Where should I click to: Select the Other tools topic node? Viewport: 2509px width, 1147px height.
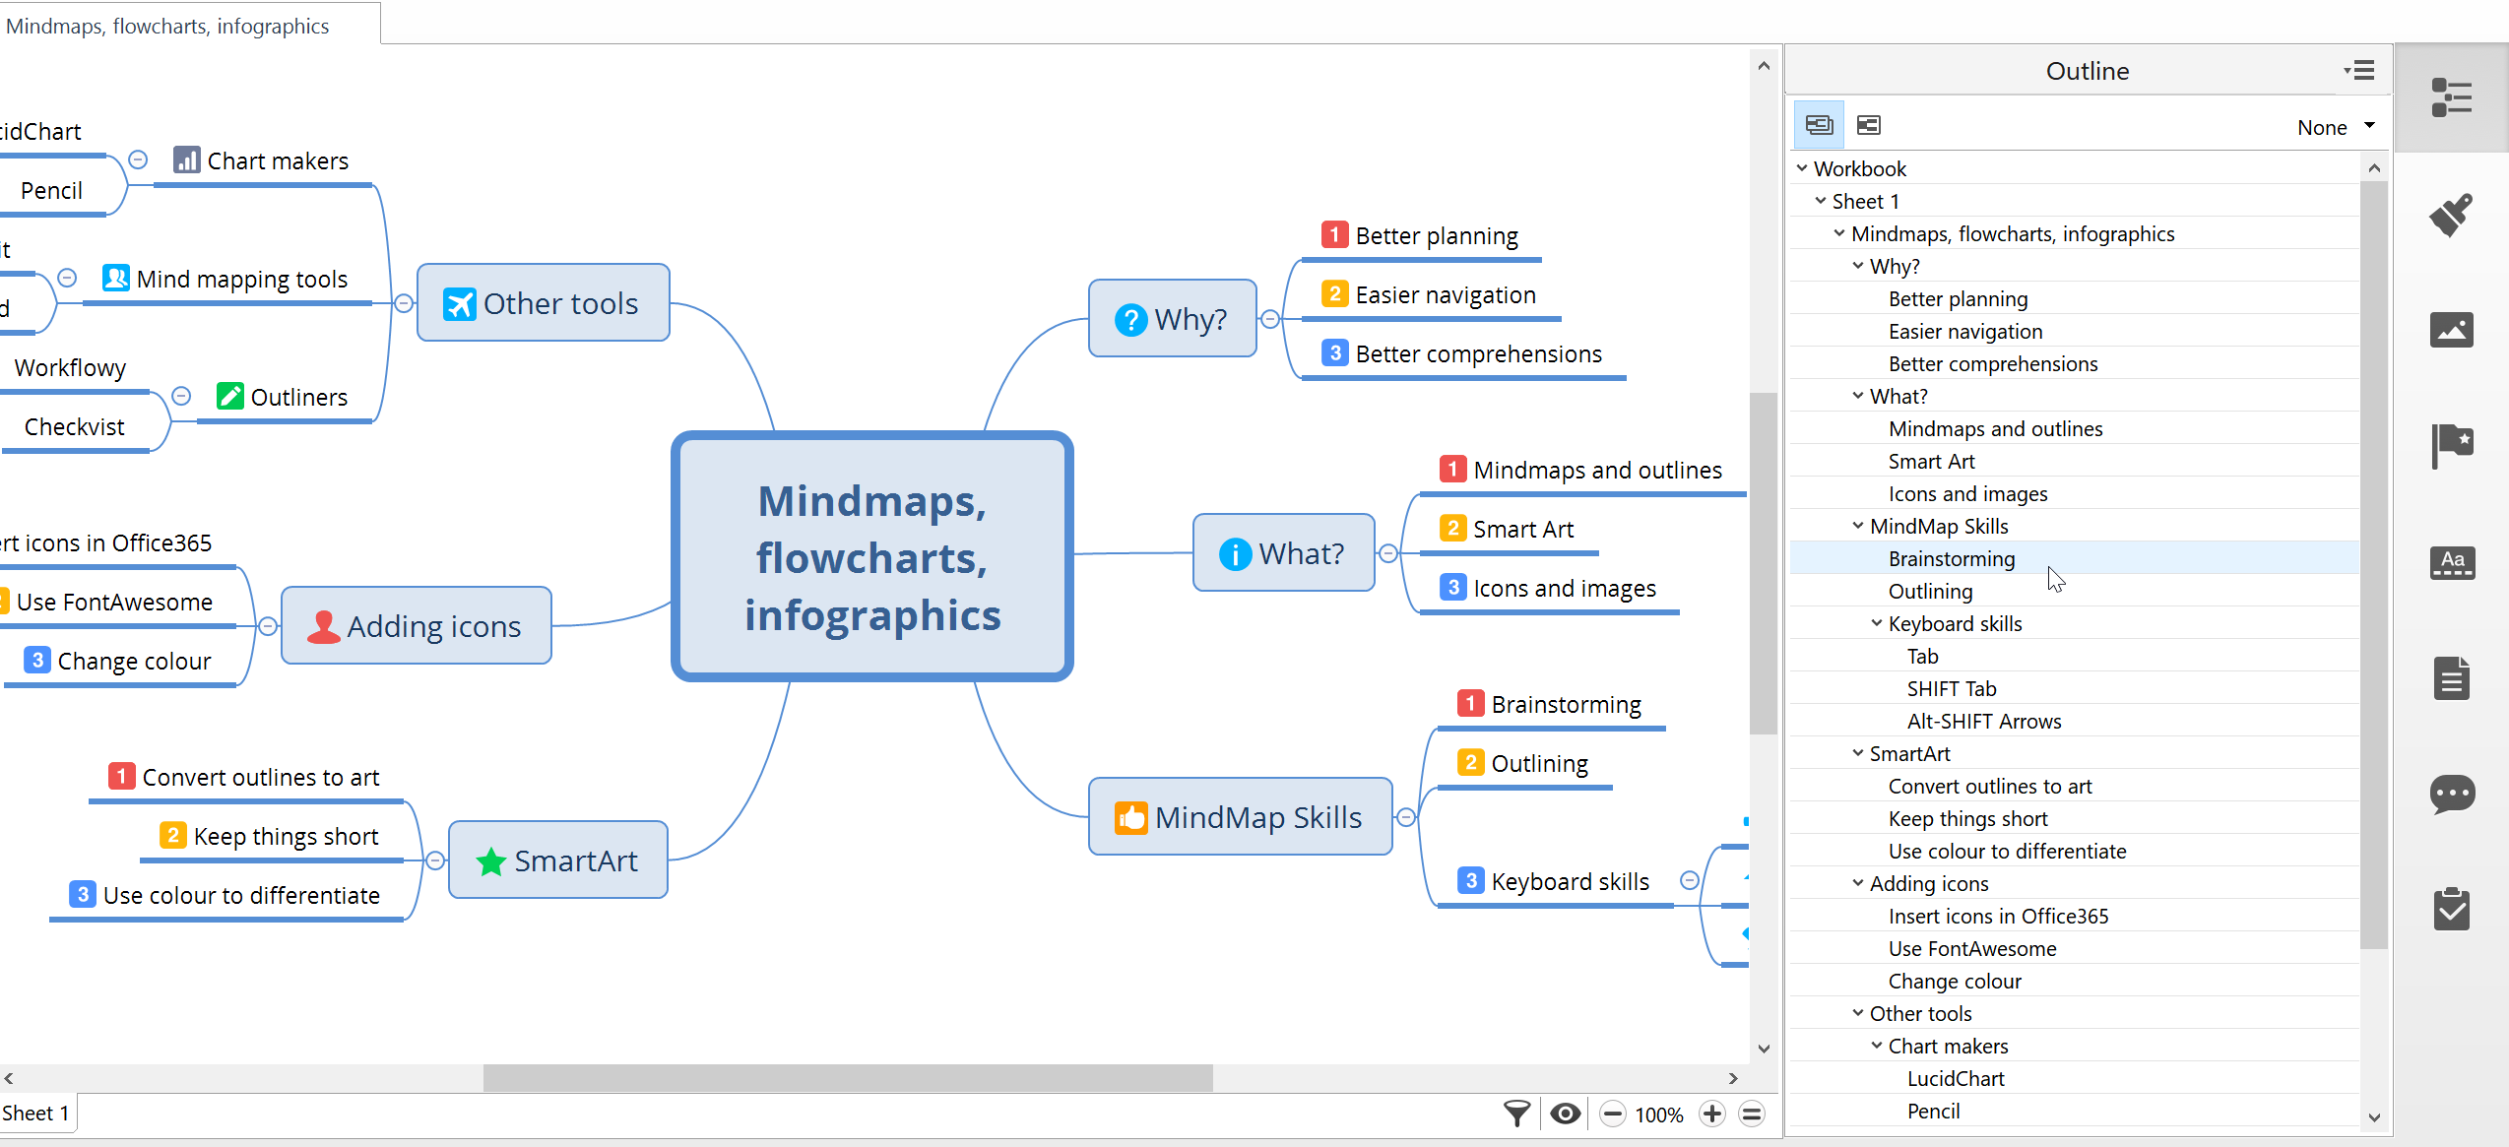click(544, 303)
